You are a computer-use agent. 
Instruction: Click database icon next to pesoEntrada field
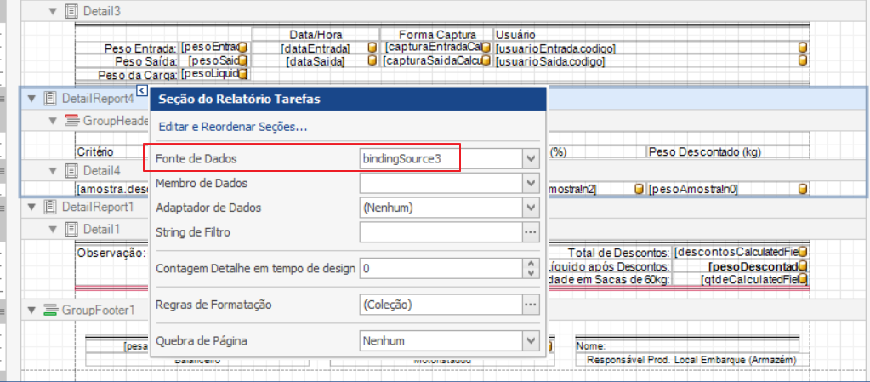click(x=242, y=47)
